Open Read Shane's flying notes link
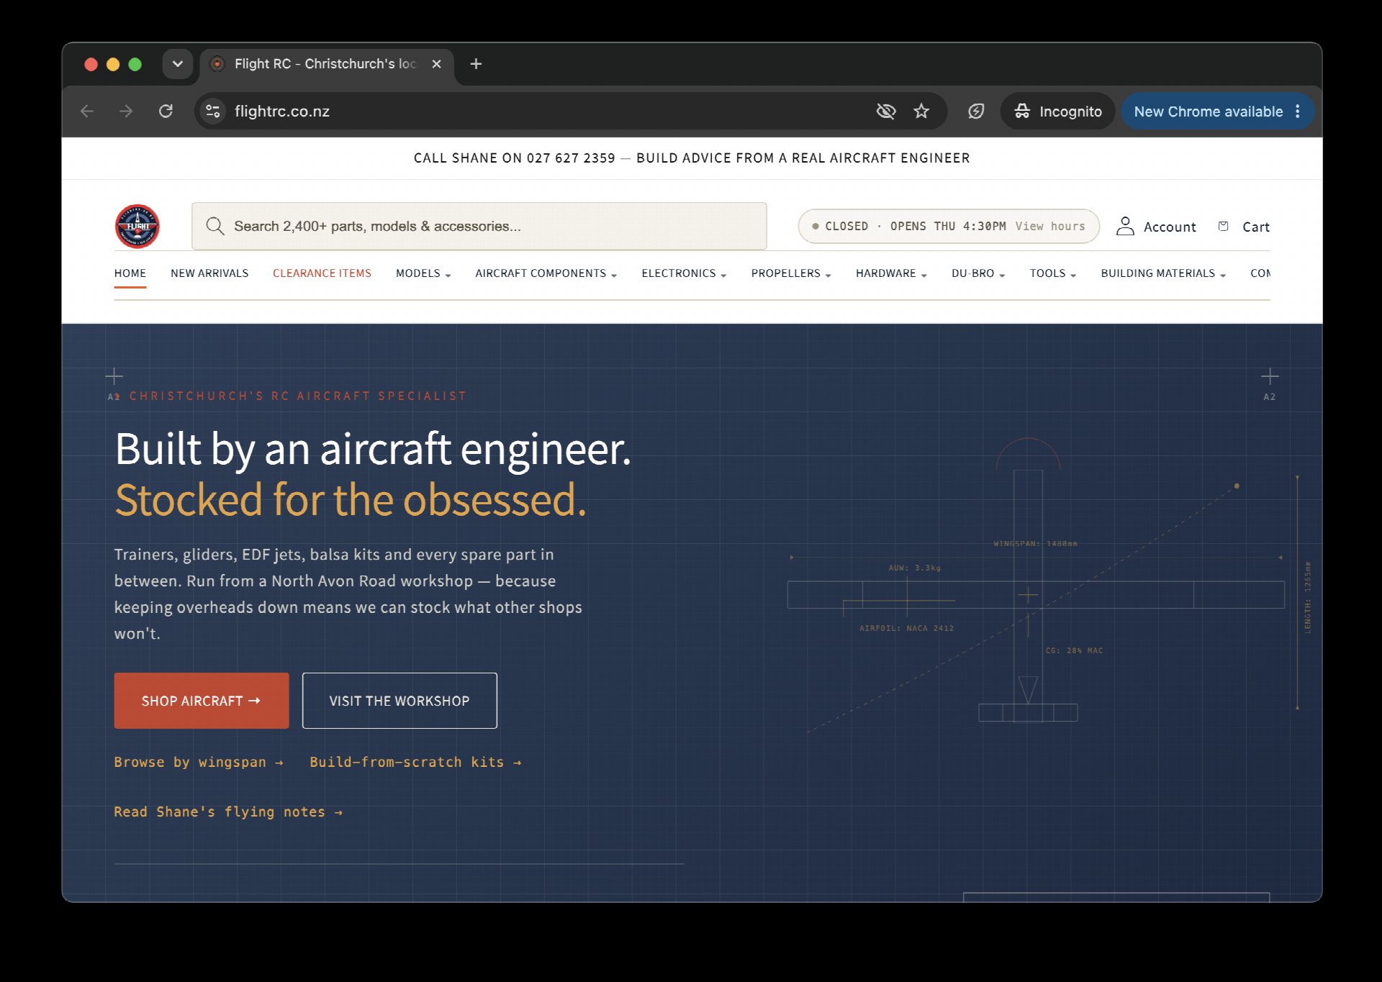 coord(228,812)
